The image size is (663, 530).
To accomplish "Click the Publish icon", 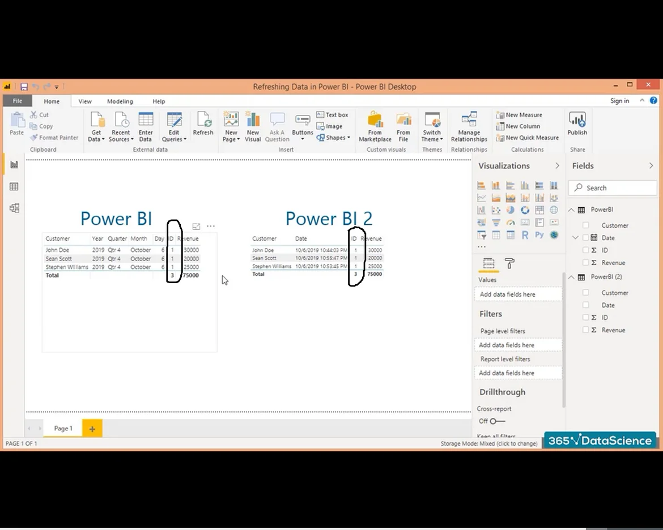I will [x=577, y=123].
